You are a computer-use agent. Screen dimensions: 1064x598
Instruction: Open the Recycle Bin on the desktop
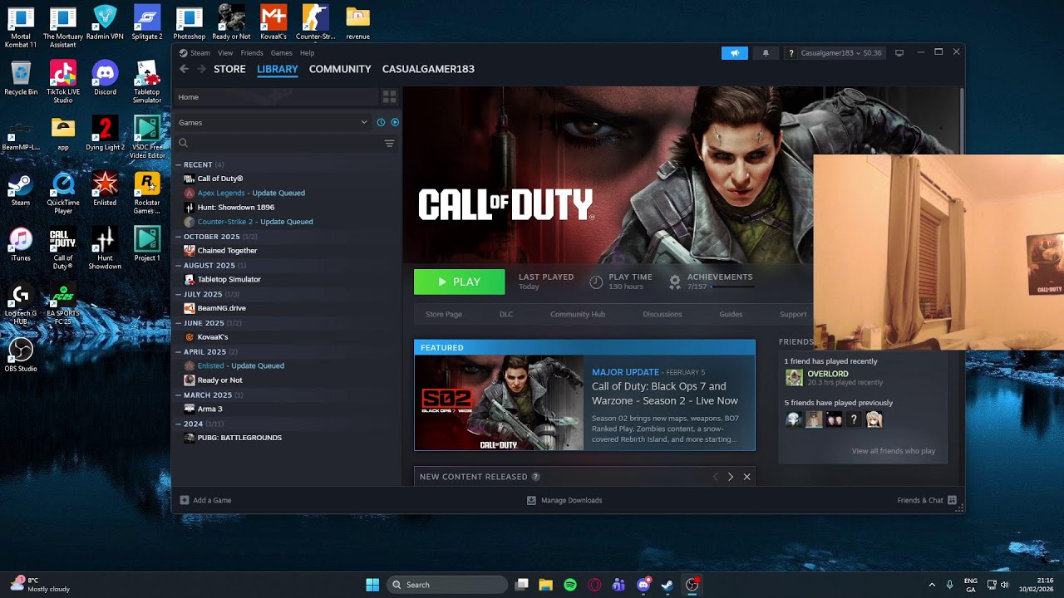21,78
